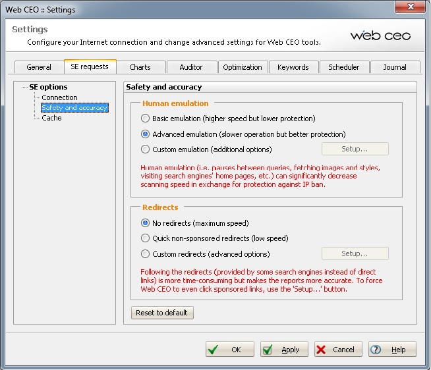Click the Redirects group heading
Screen dimensions: 431x370
(x=160, y=207)
